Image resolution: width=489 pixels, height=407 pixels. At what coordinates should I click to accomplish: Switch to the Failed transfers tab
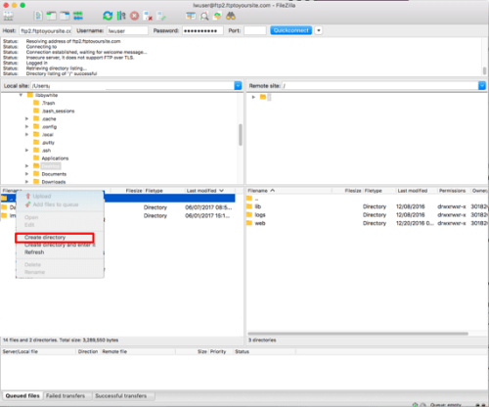pos(66,395)
